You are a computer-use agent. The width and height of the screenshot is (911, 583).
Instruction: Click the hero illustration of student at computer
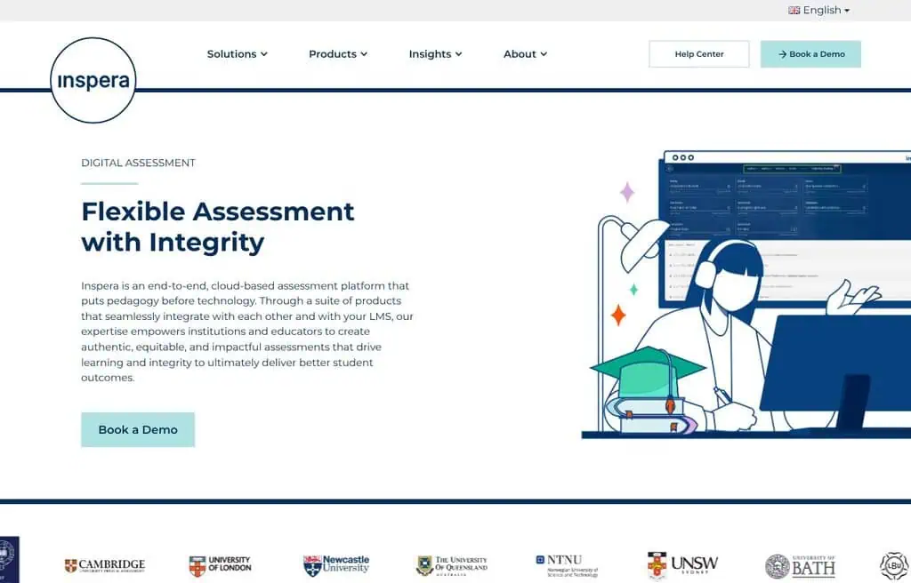[746, 295]
